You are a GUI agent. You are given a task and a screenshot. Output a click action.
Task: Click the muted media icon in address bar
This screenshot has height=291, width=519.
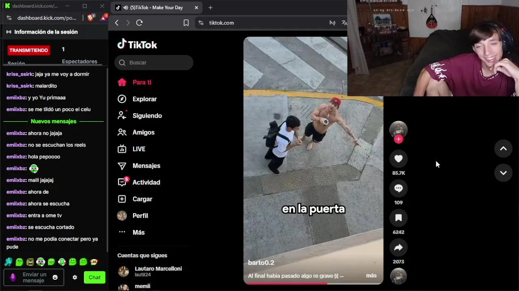(x=332, y=23)
